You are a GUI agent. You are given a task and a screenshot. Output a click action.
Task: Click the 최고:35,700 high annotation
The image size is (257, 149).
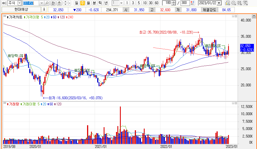click(x=169, y=32)
